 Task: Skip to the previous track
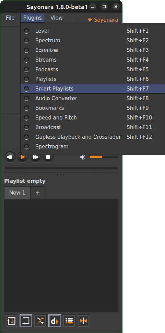pos(10,157)
